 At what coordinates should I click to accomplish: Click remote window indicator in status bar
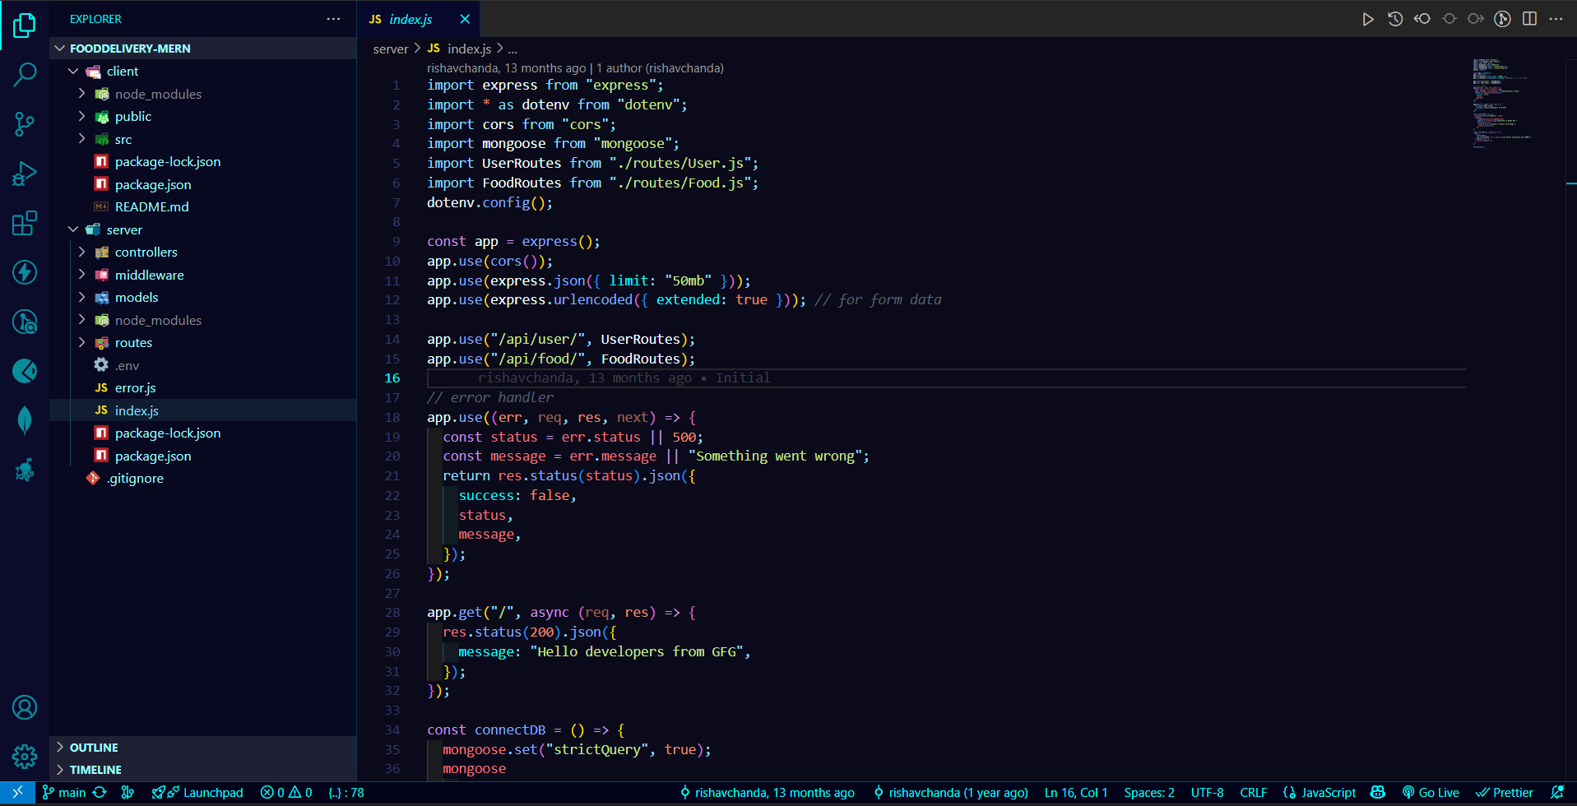pos(17,793)
